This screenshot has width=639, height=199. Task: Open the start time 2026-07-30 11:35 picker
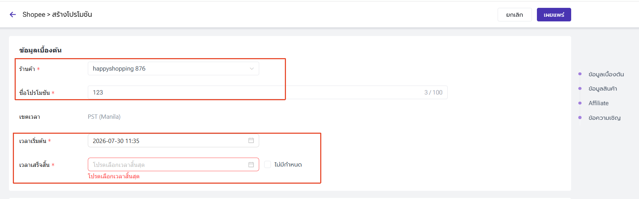click(x=173, y=141)
